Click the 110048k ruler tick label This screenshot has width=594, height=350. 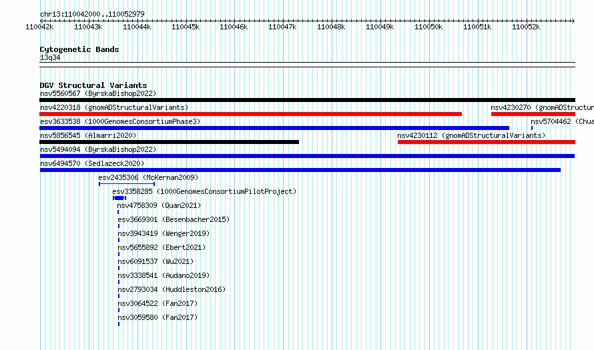click(x=331, y=27)
